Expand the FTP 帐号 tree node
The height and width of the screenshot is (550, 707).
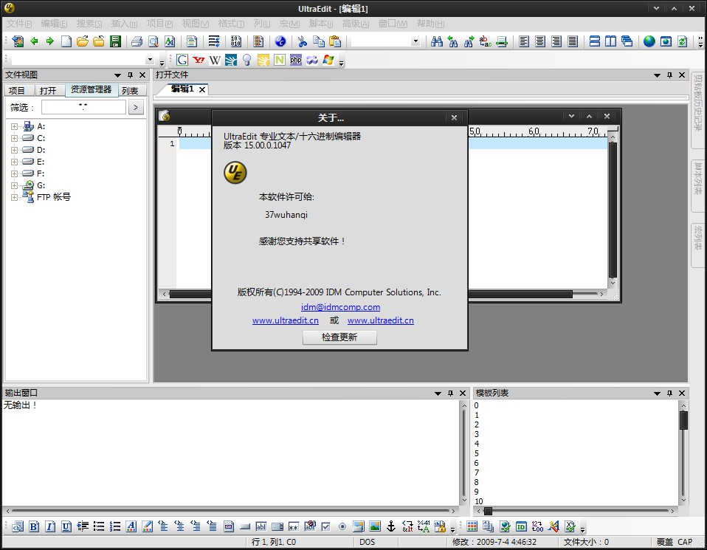pyautogui.click(x=14, y=197)
